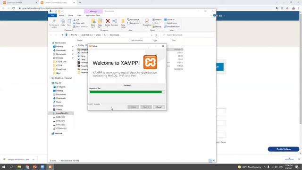Open ICT314 folder in Quick access
Viewport: 302px width, 170px height.
tap(59, 65)
